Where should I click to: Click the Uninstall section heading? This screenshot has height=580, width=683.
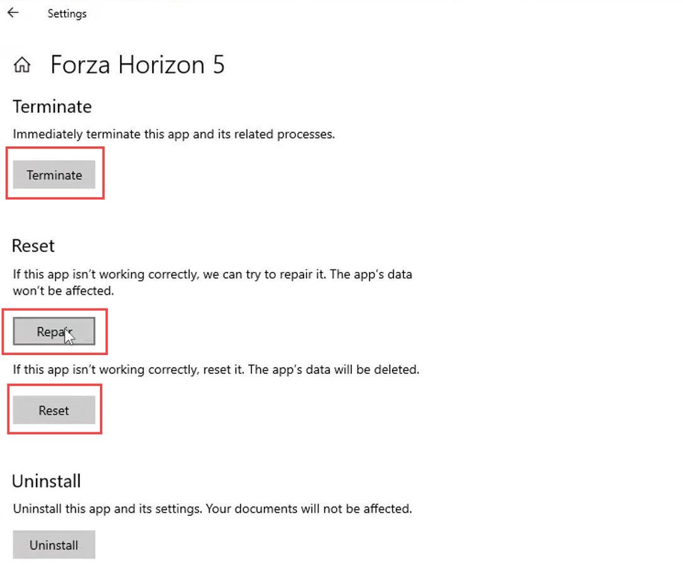pyautogui.click(x=46, y=481)
